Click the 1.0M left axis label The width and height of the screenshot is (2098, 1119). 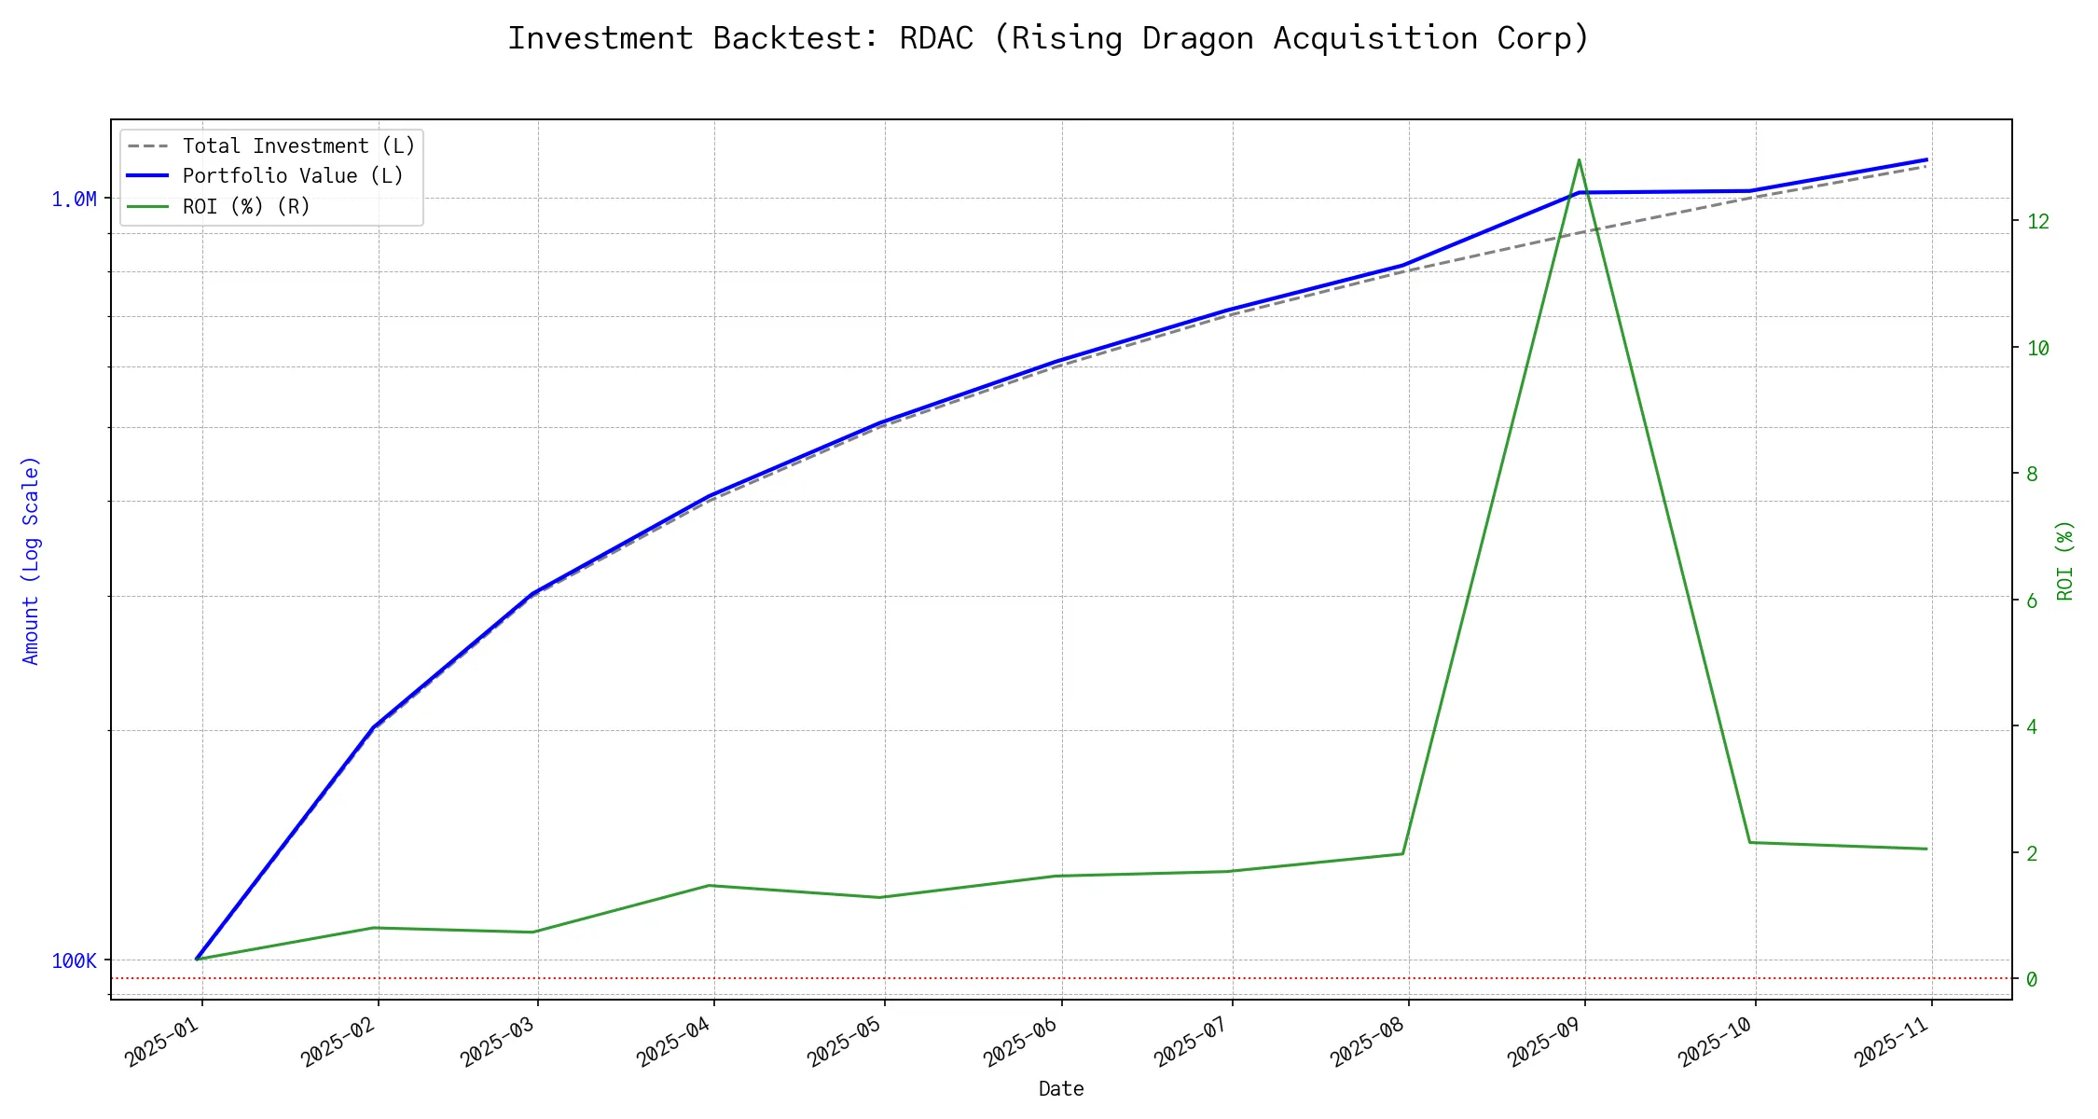click(74, 200)
